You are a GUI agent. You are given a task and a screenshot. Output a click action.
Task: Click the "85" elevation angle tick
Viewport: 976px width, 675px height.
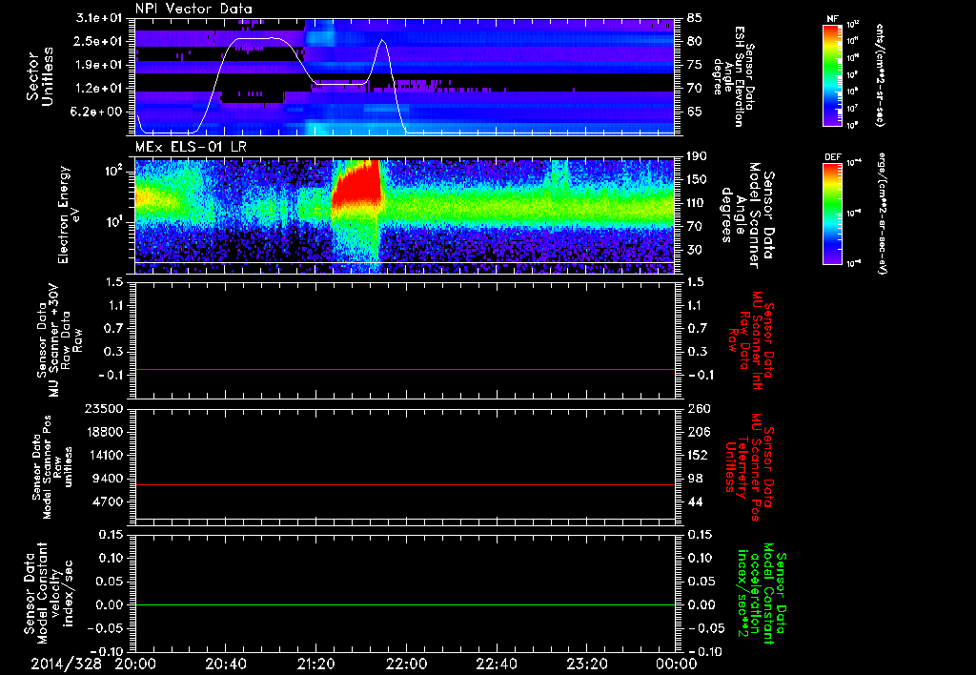[695, 17]
